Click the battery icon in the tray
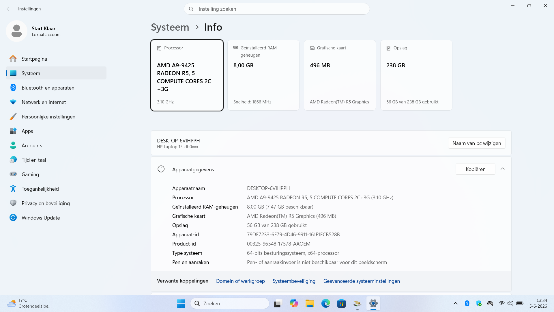Viewport: 554px width, 312px height. point(520,303)
